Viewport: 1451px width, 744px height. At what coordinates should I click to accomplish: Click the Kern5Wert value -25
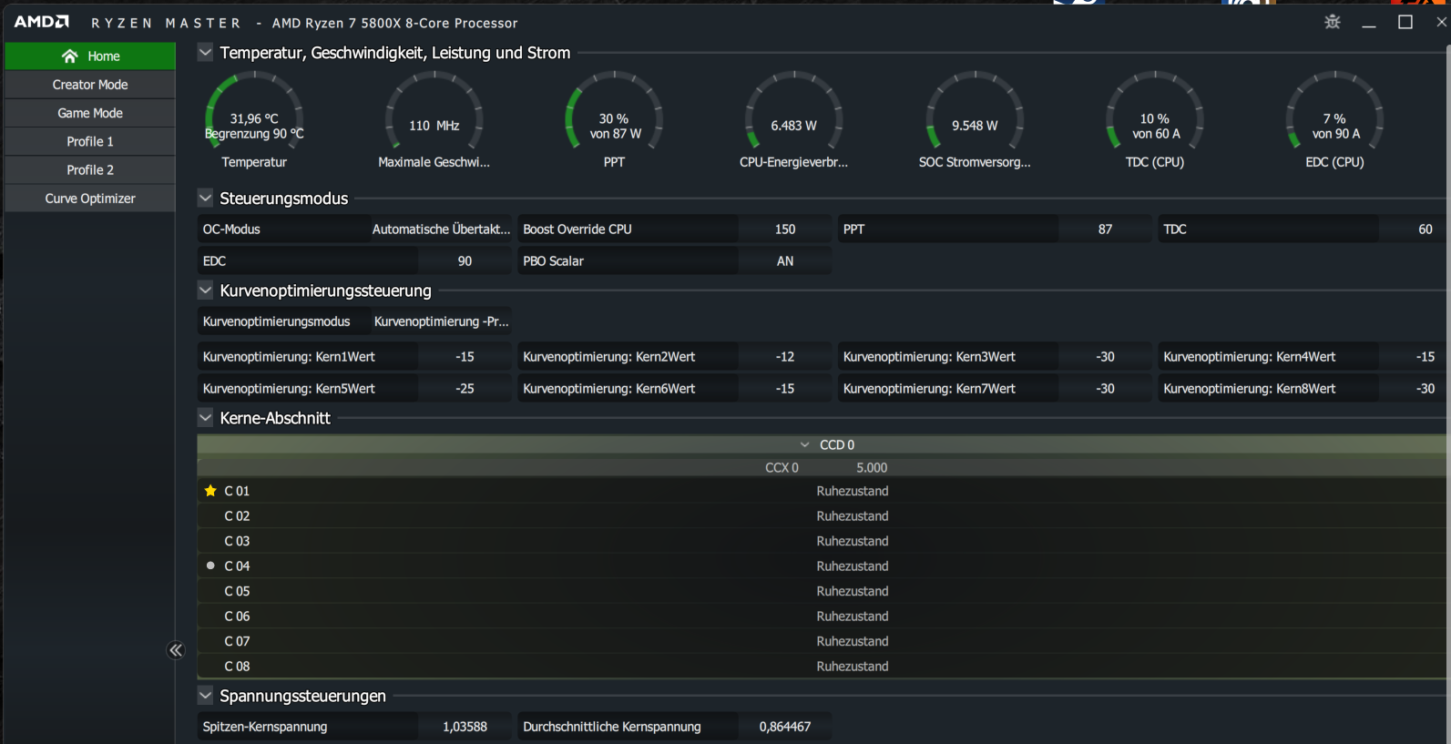coord(465,389)
